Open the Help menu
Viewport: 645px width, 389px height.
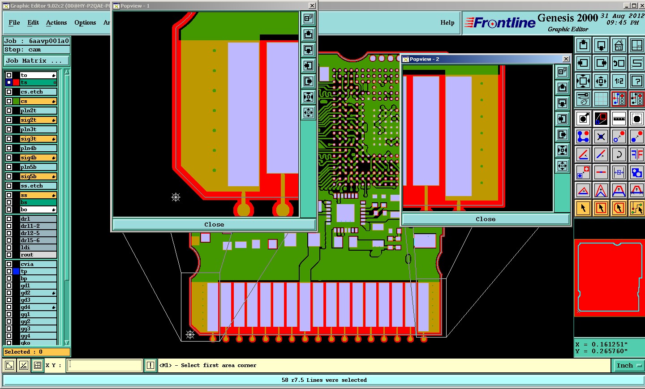[447, 22]
